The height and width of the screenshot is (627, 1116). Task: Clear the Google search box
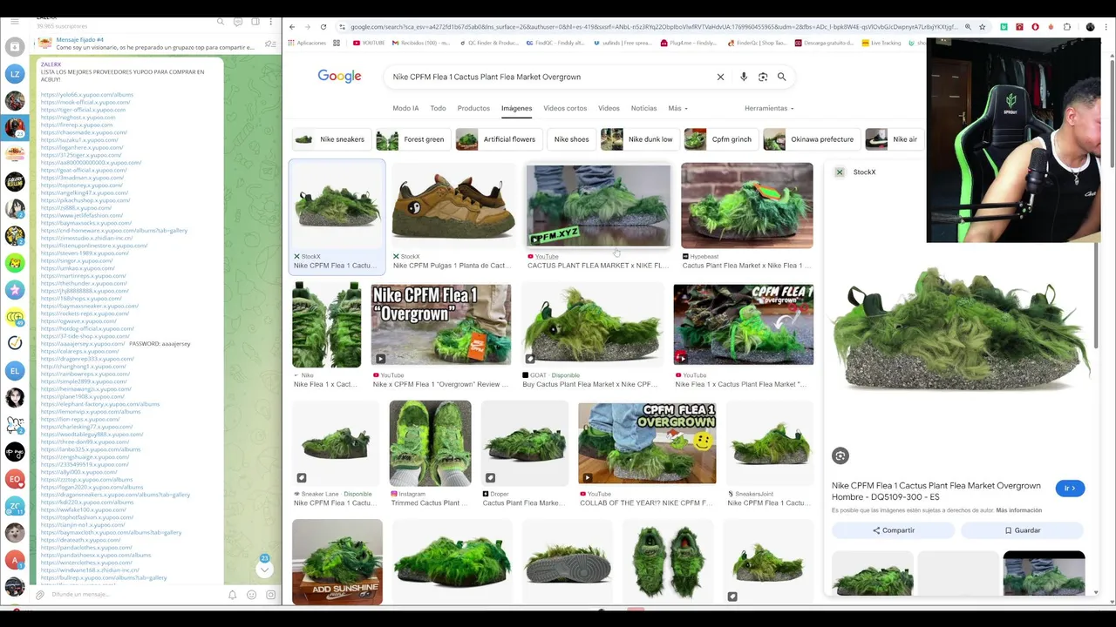pos(720,77)
